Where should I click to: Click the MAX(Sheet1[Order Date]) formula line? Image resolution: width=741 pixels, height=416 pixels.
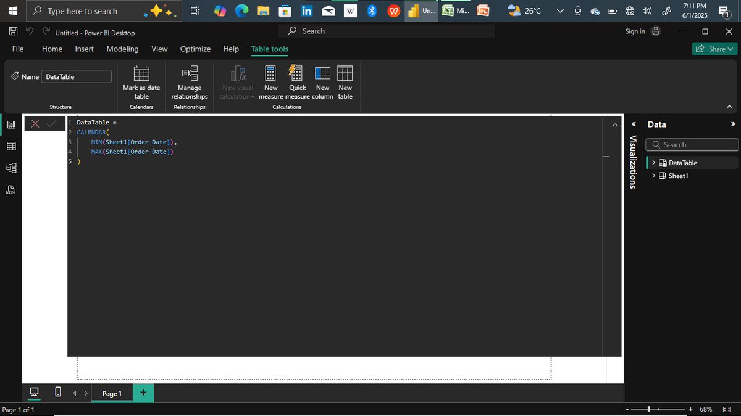pyautogui.click(x=132, y=152)
